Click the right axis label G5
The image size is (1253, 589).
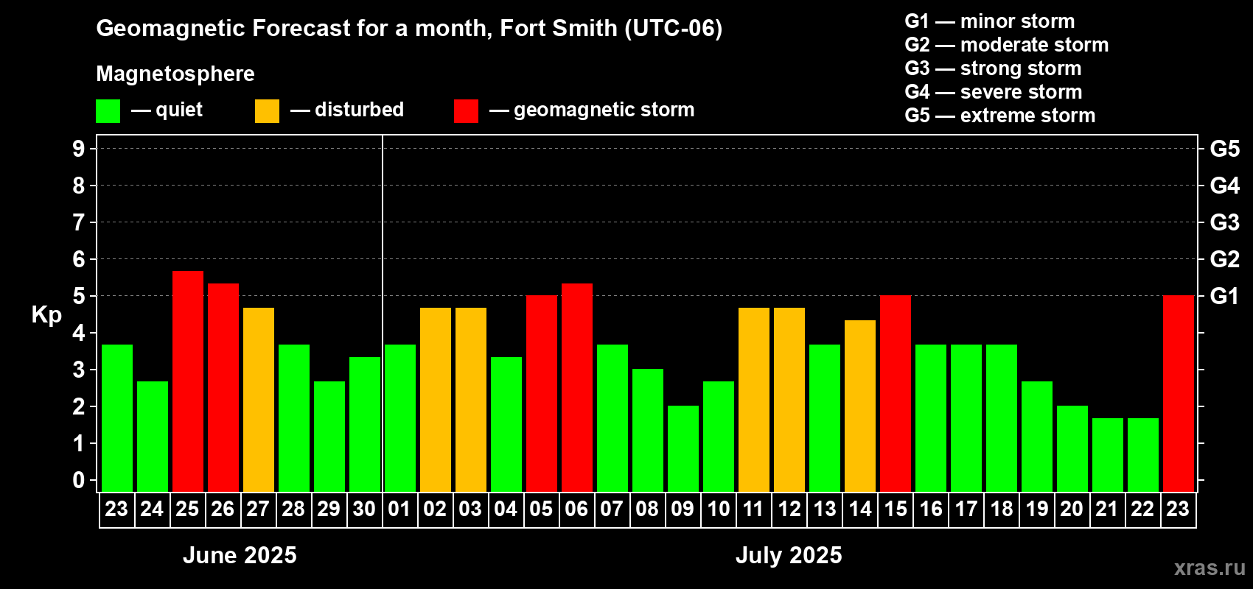pos(1225,149)
